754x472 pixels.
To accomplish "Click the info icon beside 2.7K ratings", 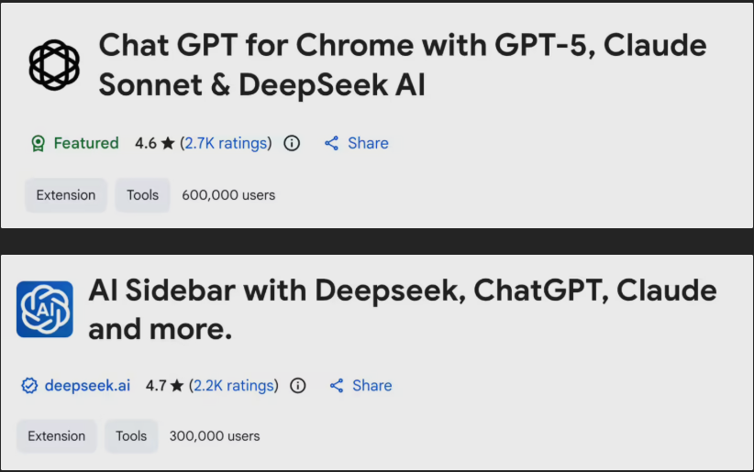I will 292,143.
